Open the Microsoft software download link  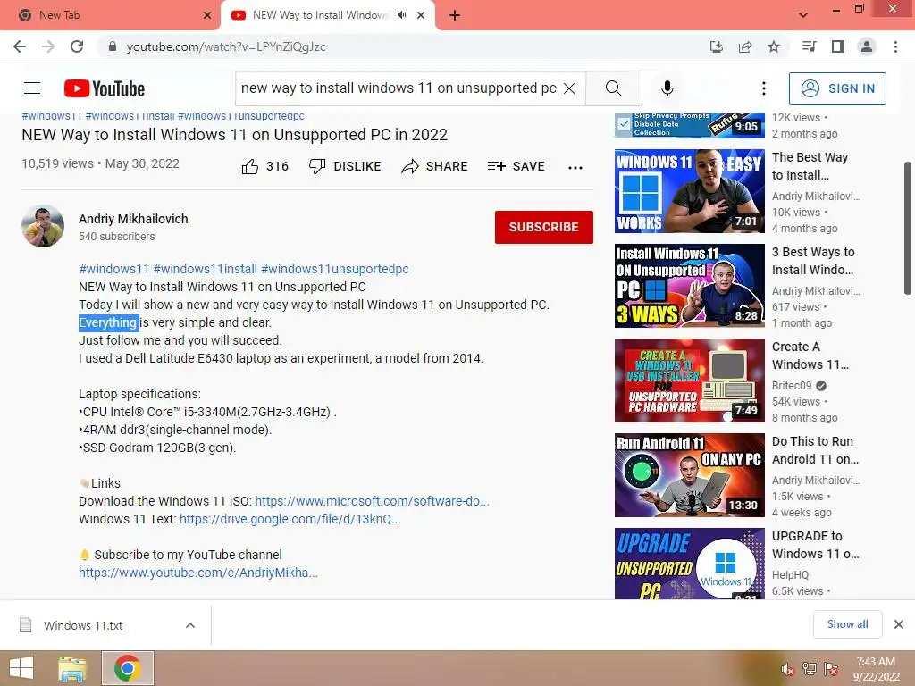pyautogui.click(x=373, y=501)
